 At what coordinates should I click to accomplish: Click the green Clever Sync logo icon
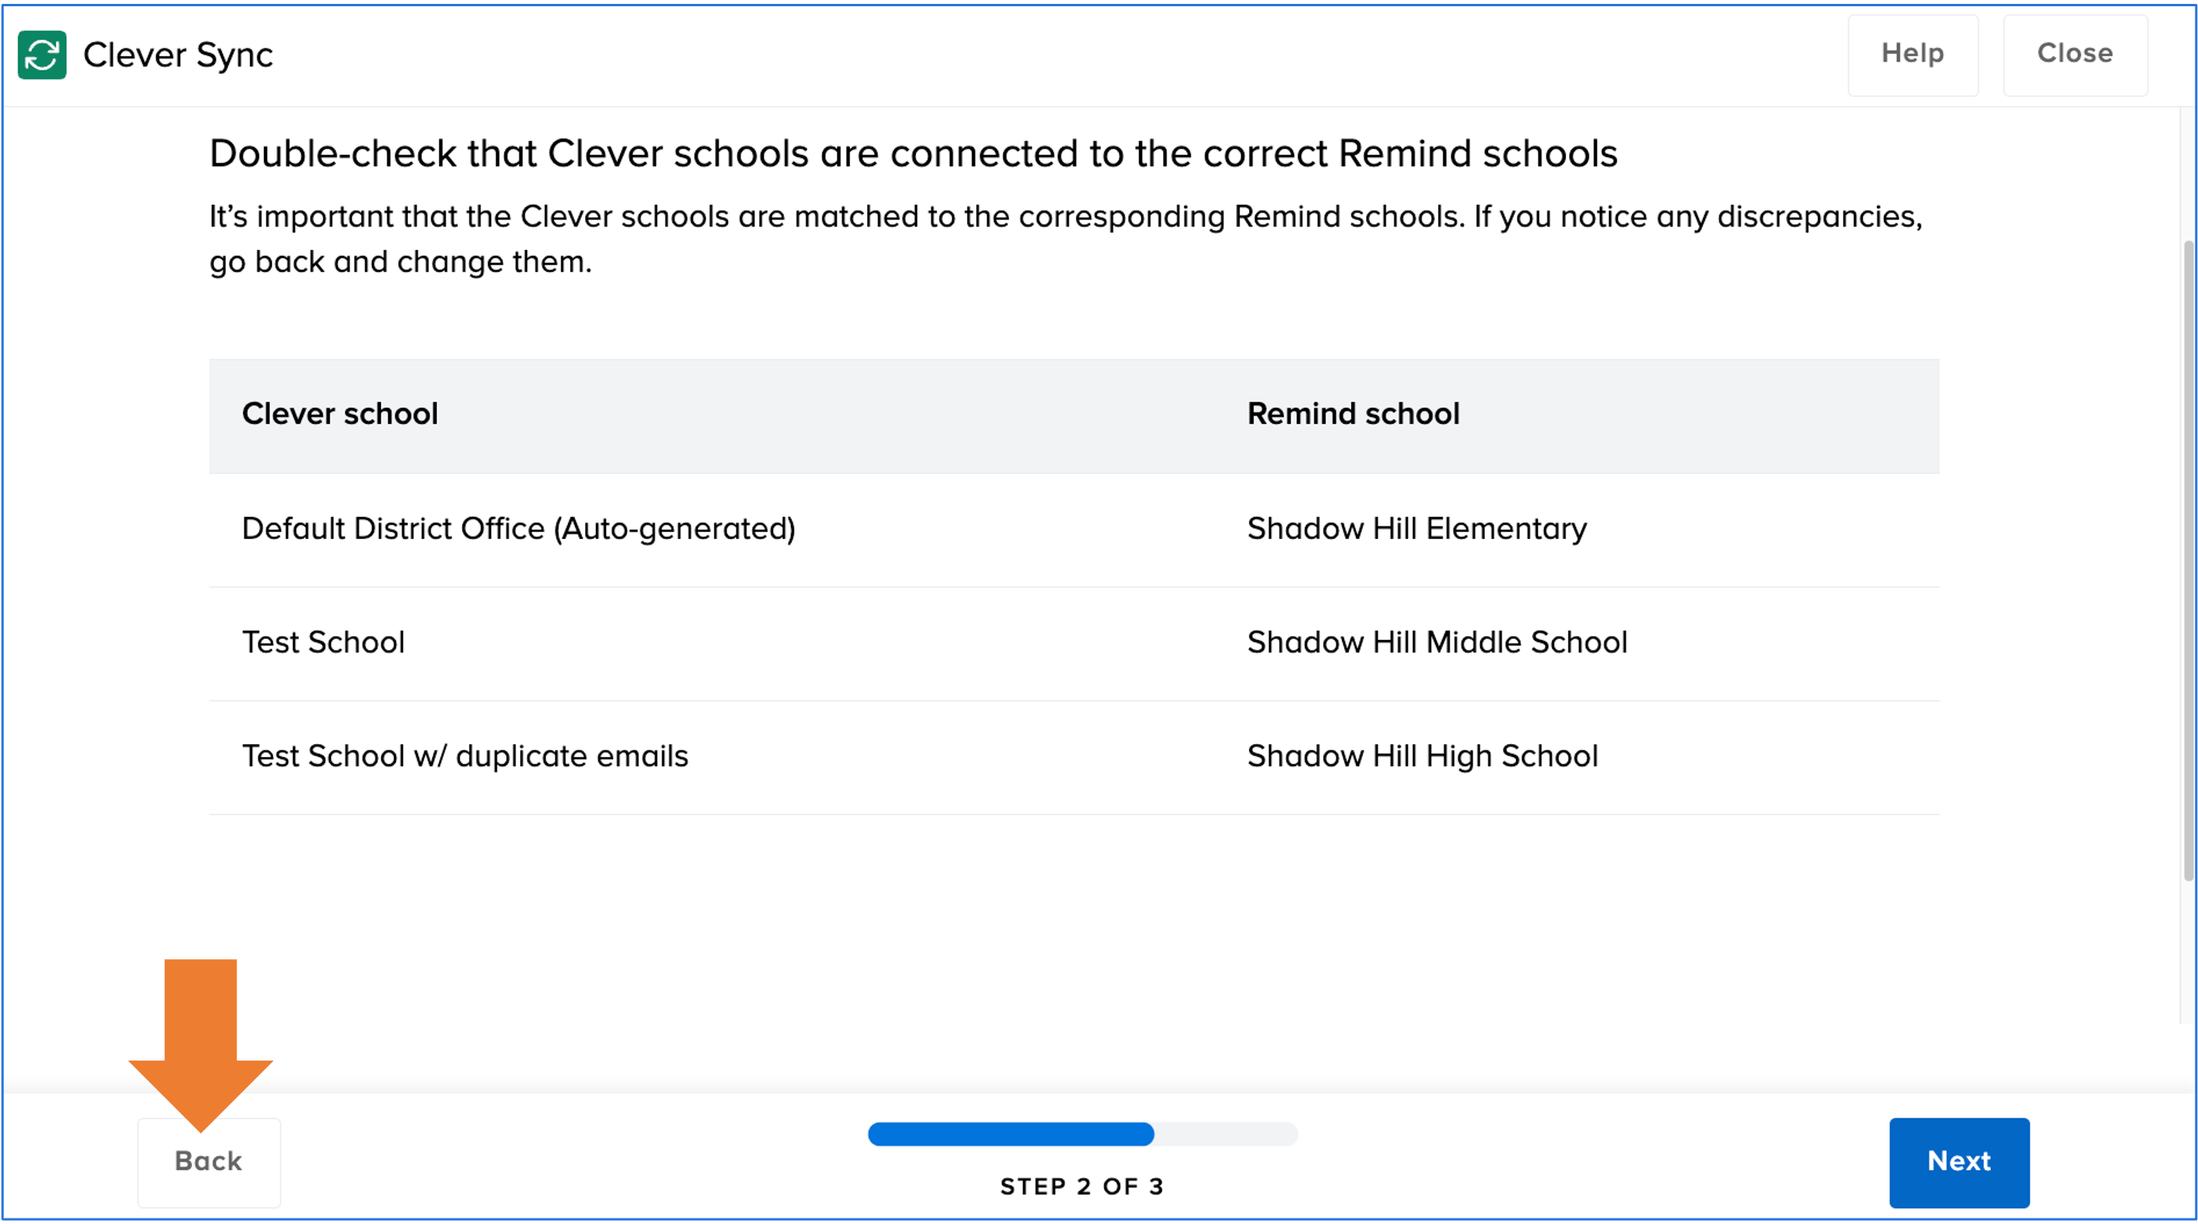(x=42, y=55)
